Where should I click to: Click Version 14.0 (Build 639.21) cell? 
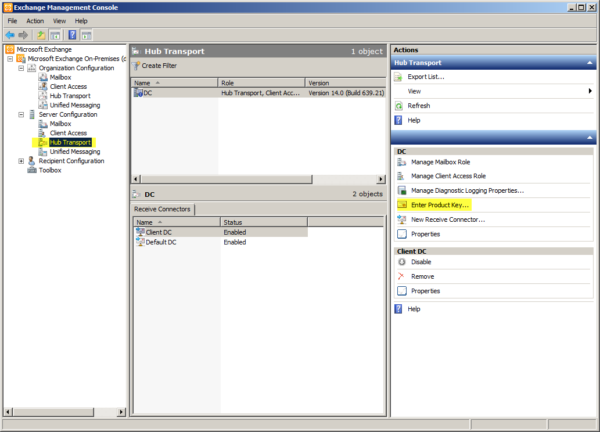point(346,93)
